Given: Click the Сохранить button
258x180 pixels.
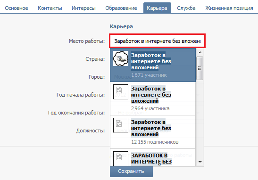Looking at the screenshot, I should click(x=131, y=172).
